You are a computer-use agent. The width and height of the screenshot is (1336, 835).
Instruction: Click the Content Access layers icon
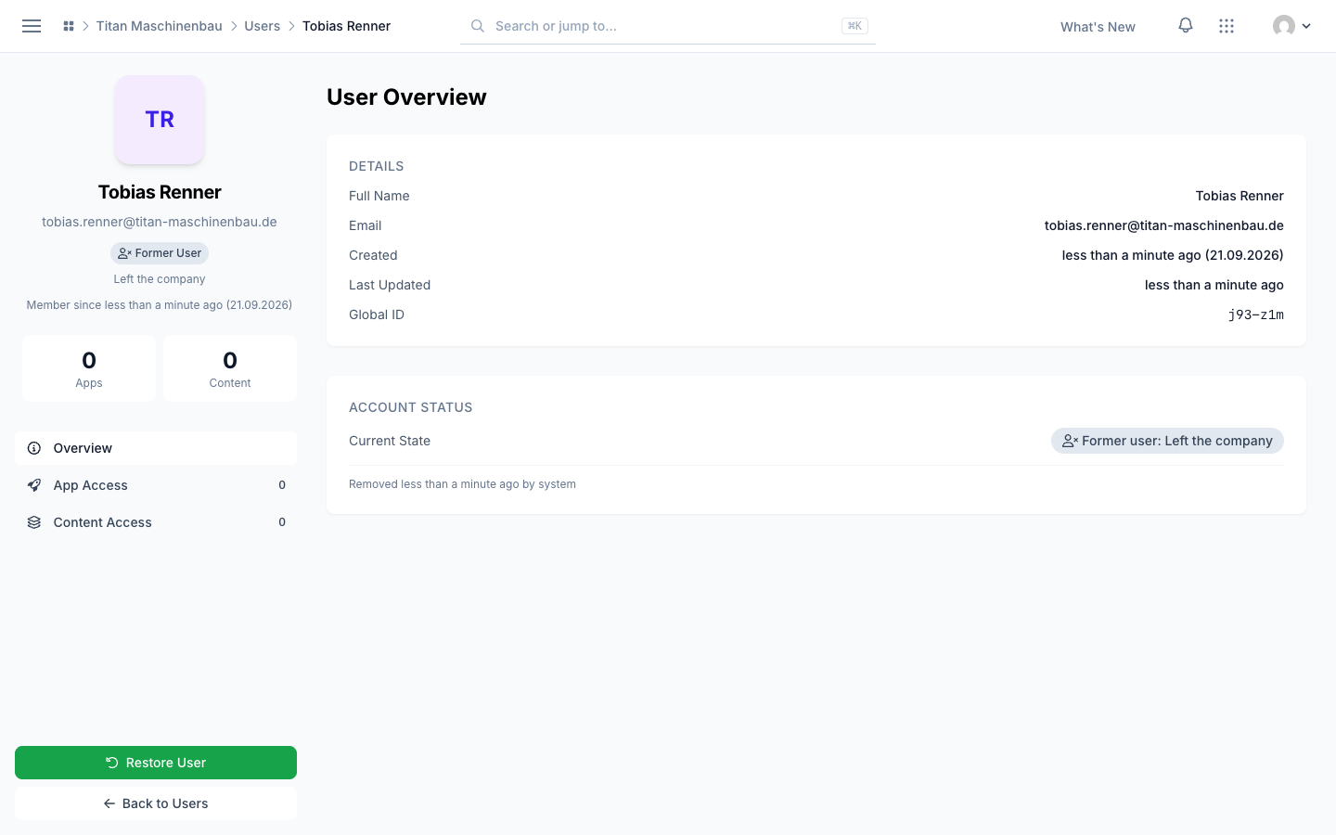[x=34, y=522]
